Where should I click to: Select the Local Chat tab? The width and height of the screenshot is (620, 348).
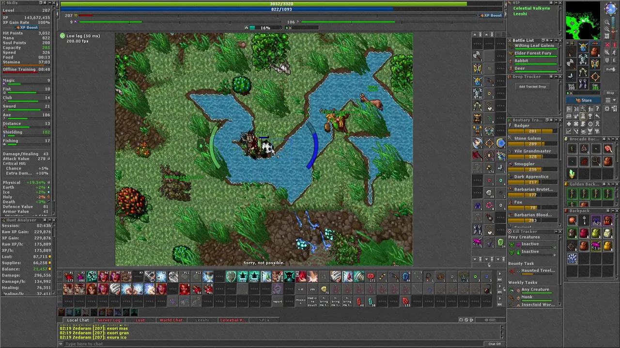78,320
